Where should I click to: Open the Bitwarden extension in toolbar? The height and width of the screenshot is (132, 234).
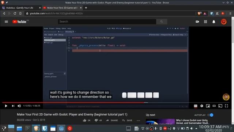tap(212, 14)
